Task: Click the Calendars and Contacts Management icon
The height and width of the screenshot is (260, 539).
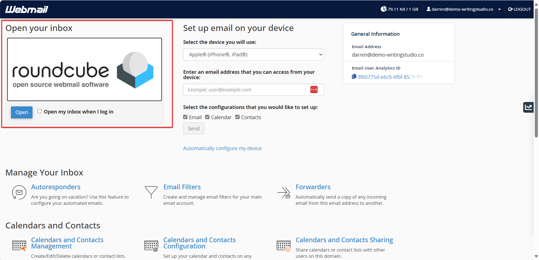Action: [19, 246]
